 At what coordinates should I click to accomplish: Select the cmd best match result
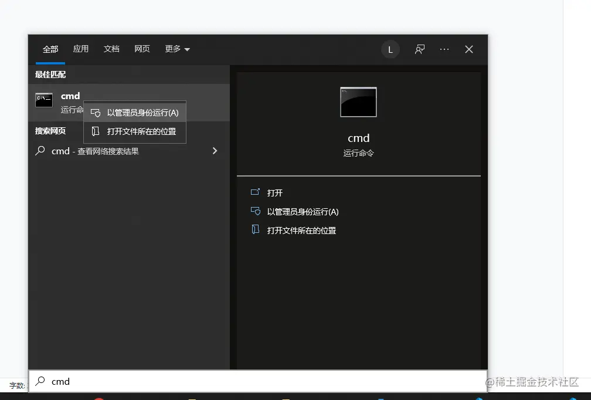[129, 103]
